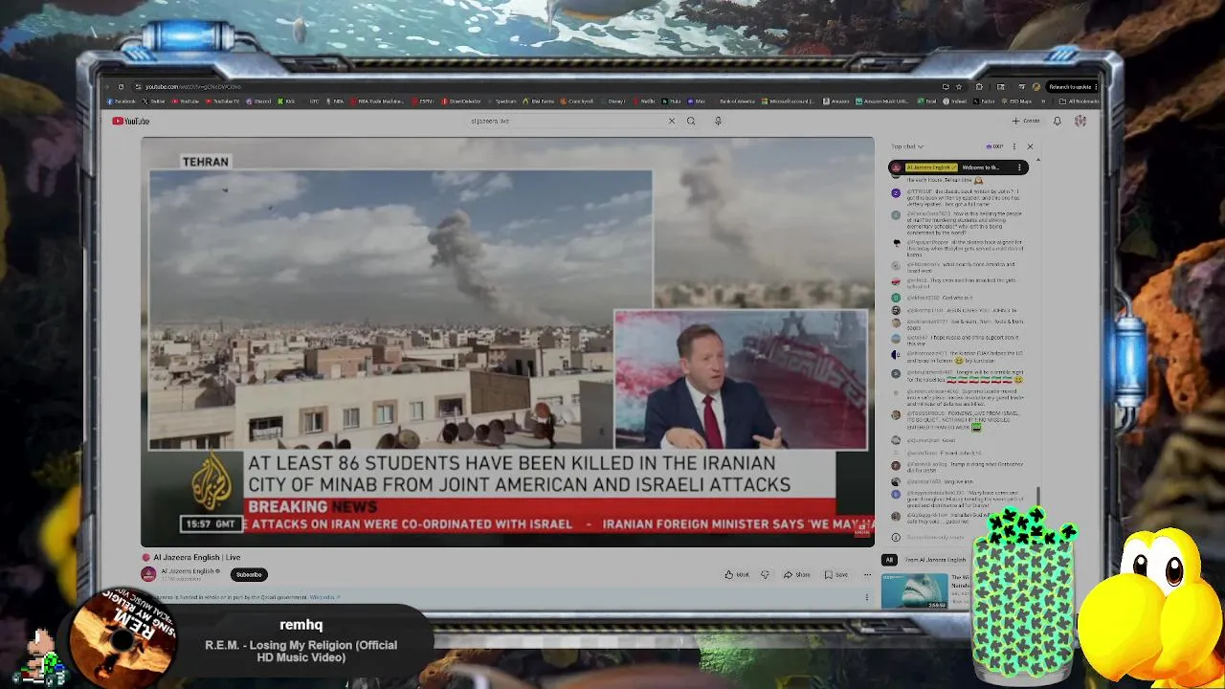Click the Losing My Religion song title
Viewport: 1225px width, 689px height.
tap(301, 651)
